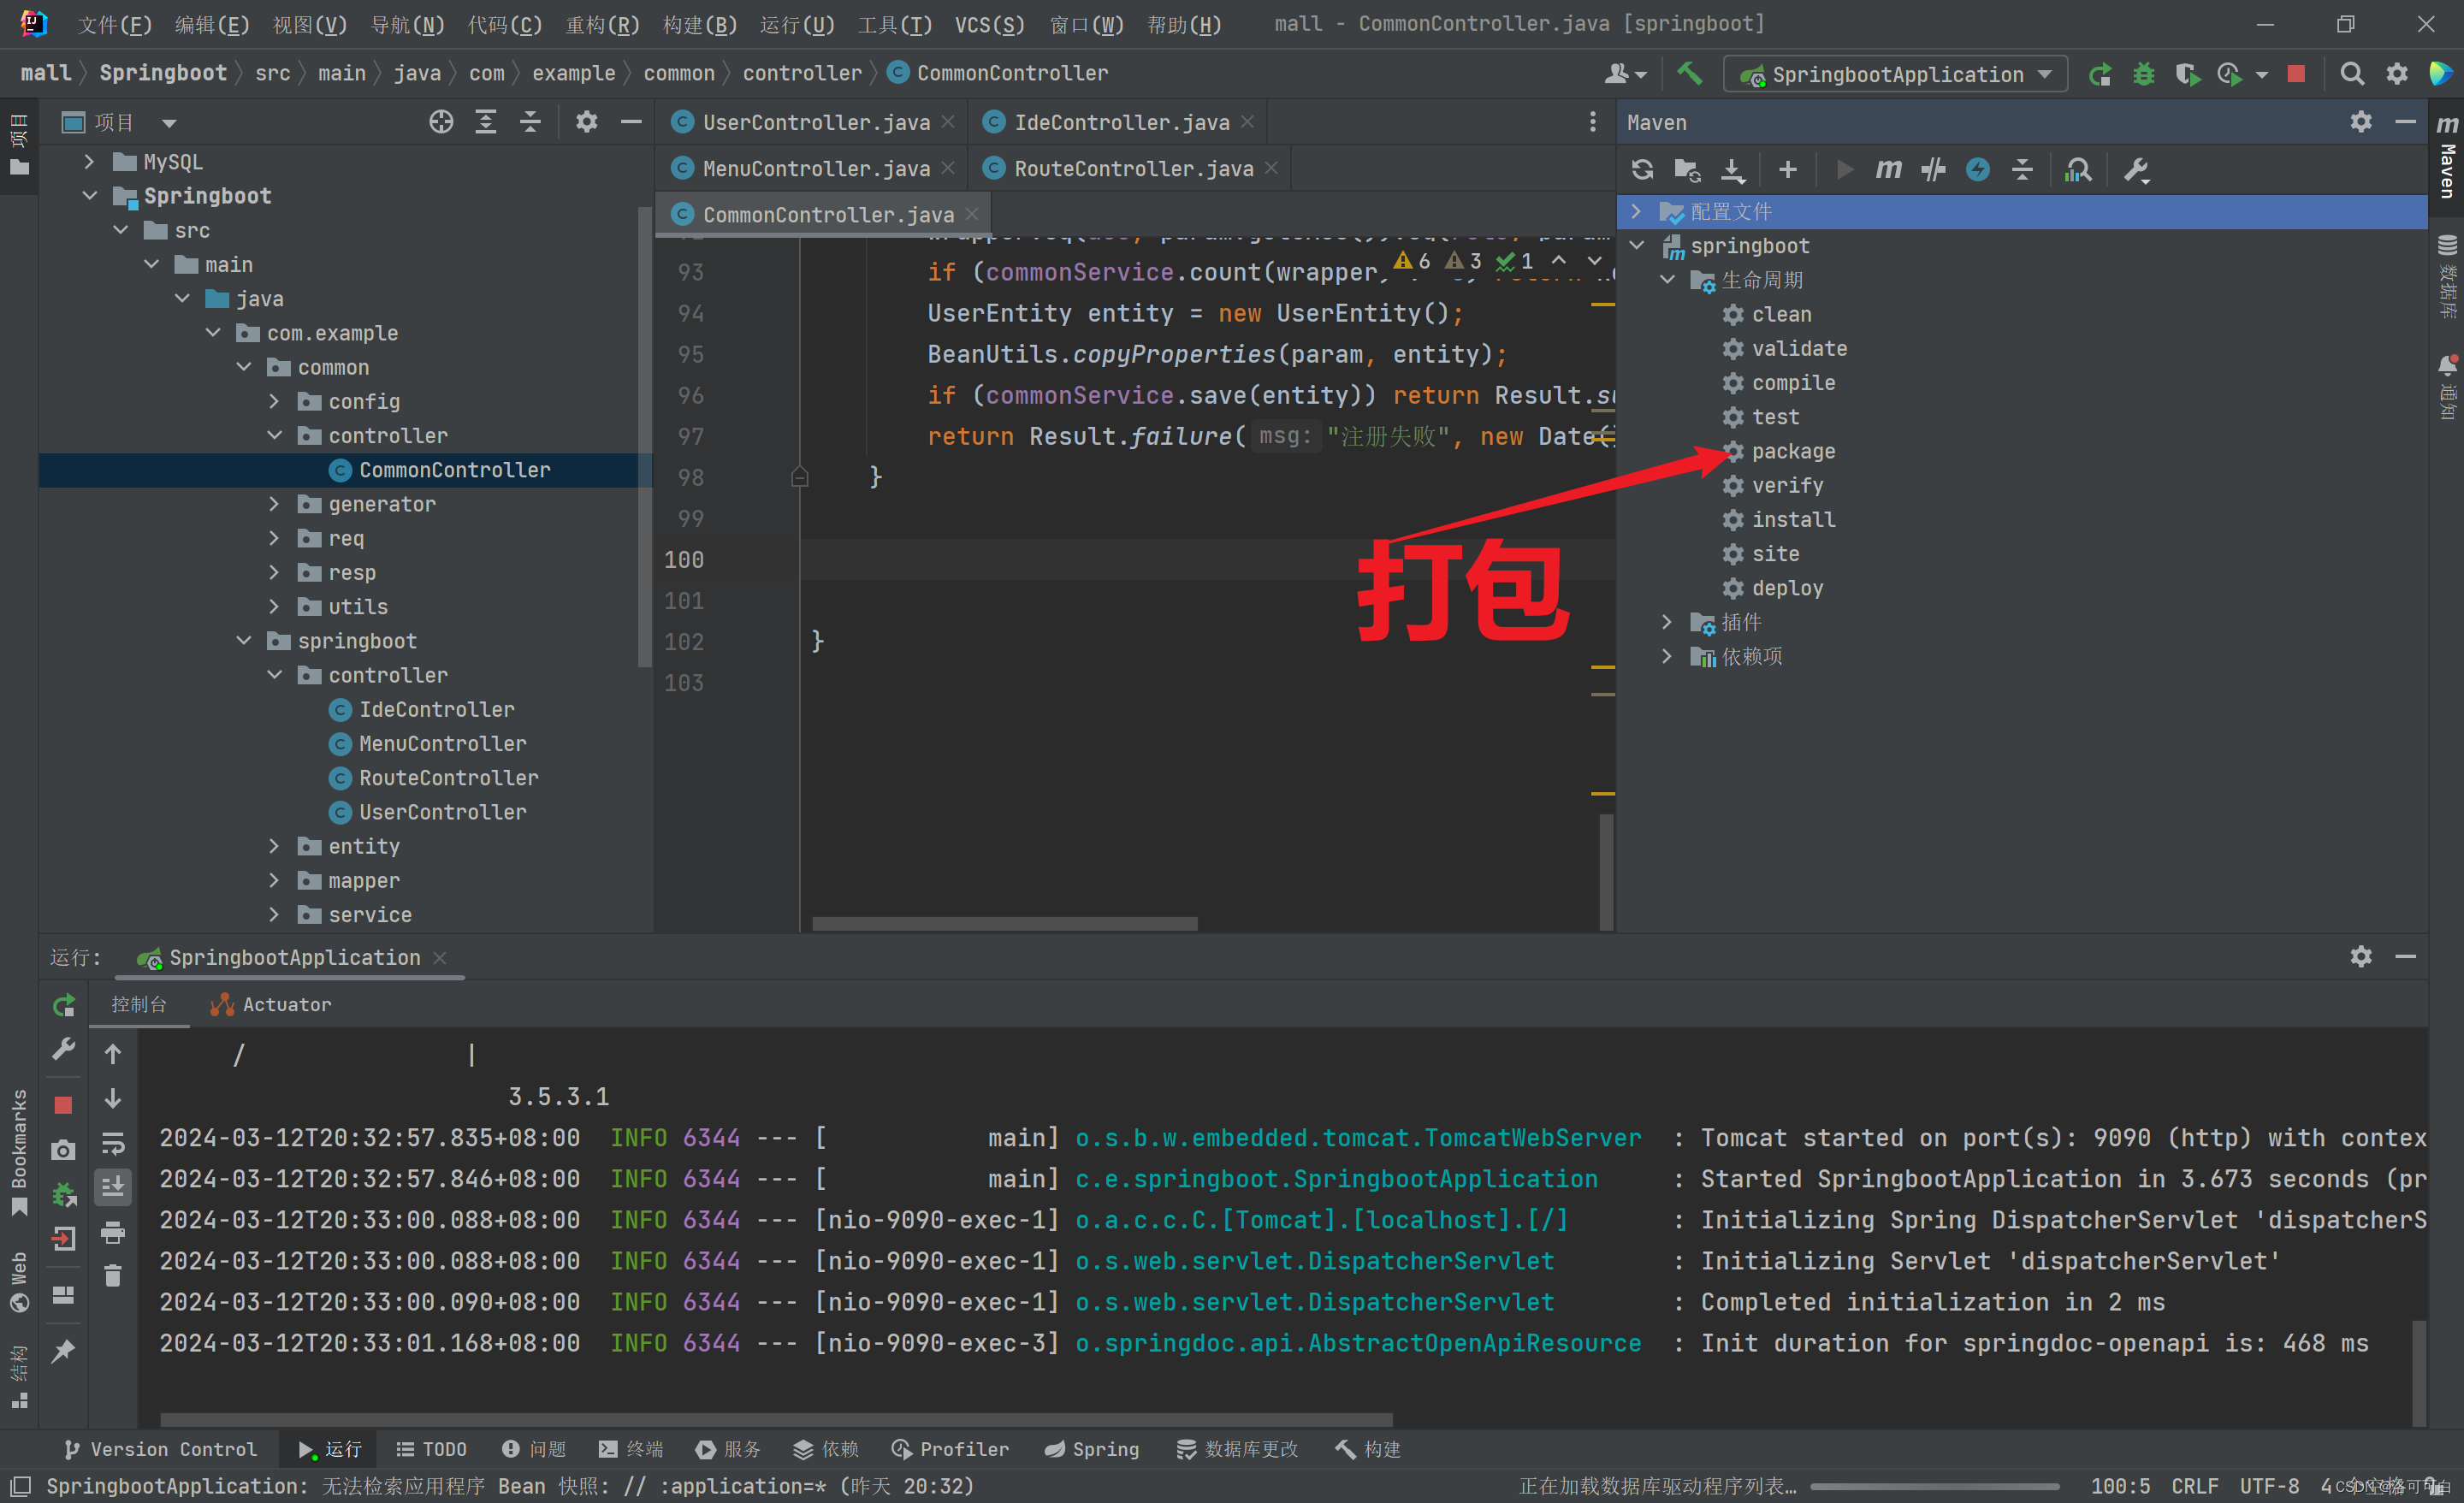Expand entity package
This screenshot has height=1503, width=2464.
[x=274, y=846]
